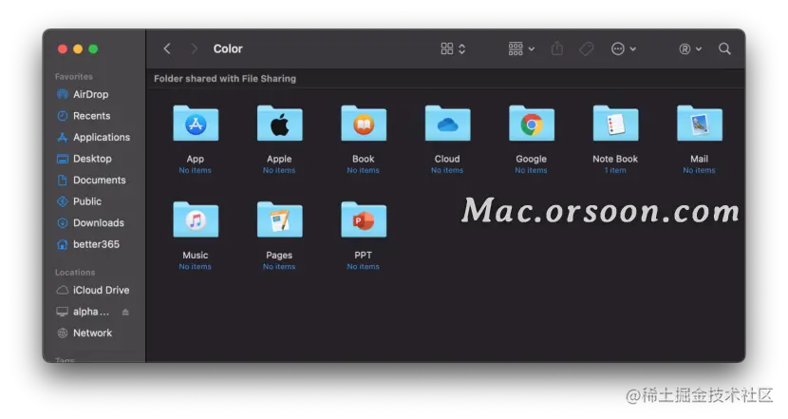Viewport: 788px width, 419px height.
Task: Switch icon view mode selector
Action: click(453, 48)
